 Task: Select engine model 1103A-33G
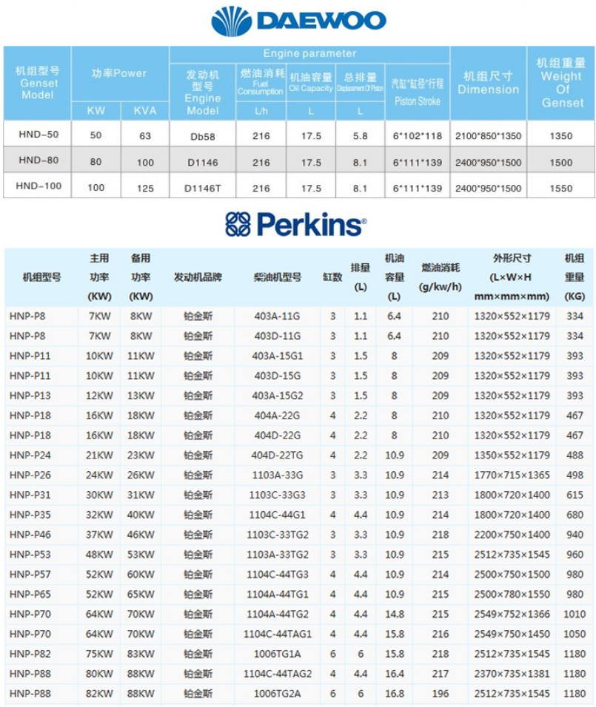(277, 475)
